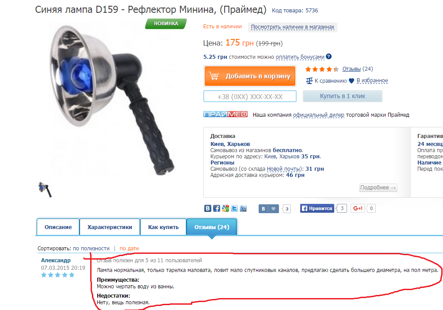
Task: Add lamp to favorites В избранное
Action: click(372, 80)
